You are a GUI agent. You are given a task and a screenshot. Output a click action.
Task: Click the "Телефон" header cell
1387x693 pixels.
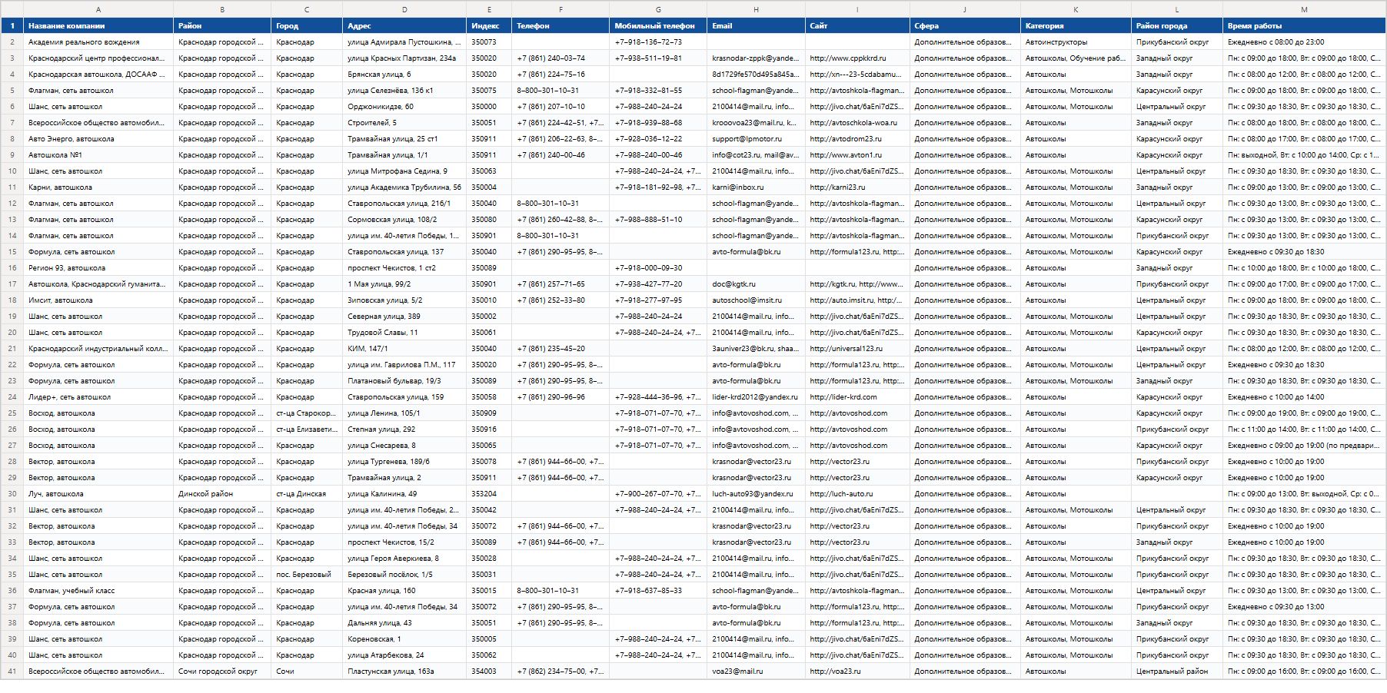(560, 25)
